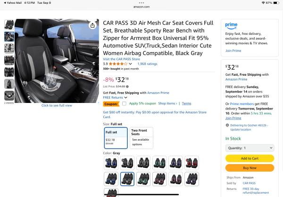283x197 pixels.
Task: Select the Full set size option
Action: pyautogui.click(x=116, y=138)
